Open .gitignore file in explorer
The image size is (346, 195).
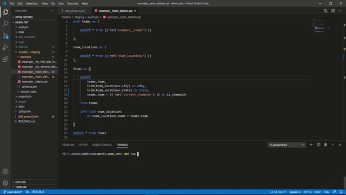25,112
